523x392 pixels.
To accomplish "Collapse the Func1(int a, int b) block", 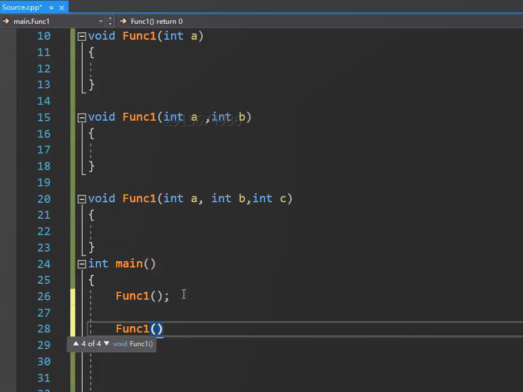I will [x=82, y=118].
